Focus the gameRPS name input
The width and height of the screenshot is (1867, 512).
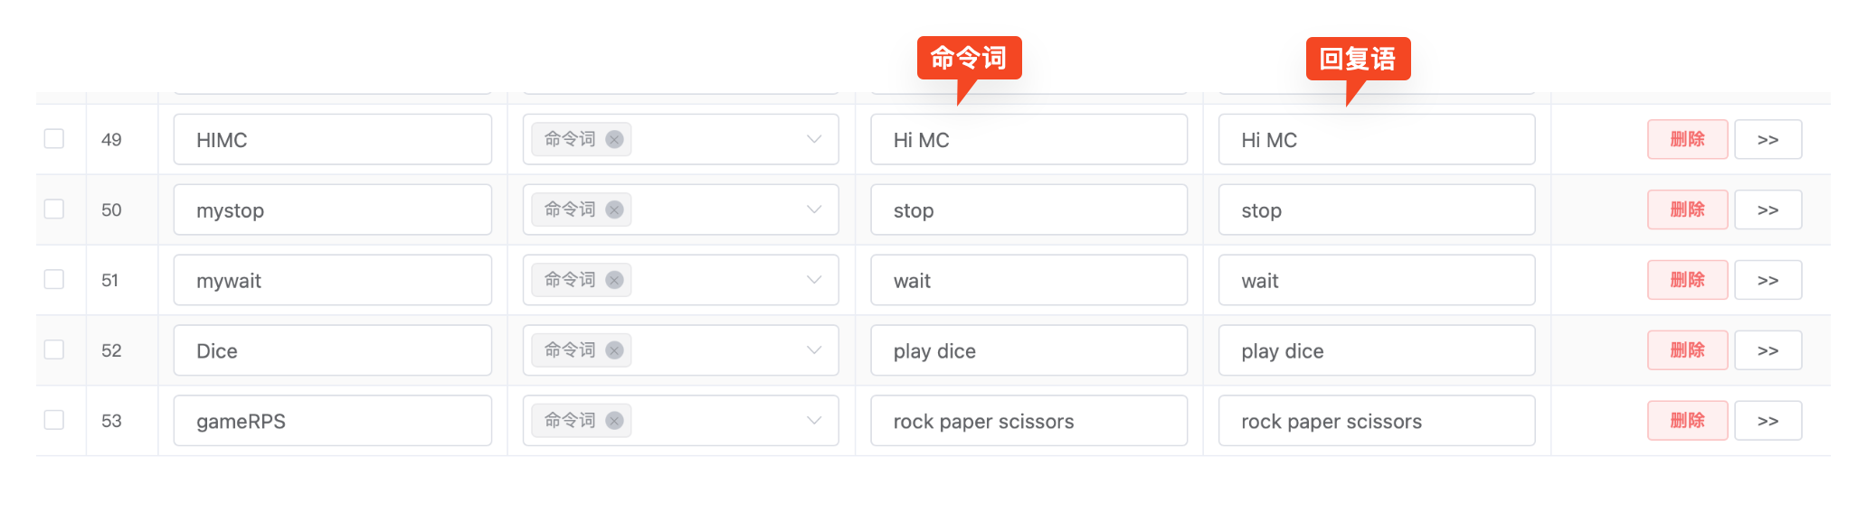click(332, 421)
